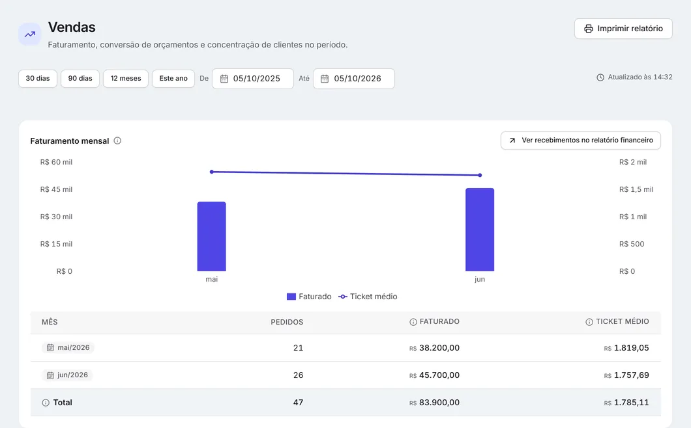Image resolution: width=691 pixels, height=428 pixels.
Task: Select the Este ano period filter
Action: [173, 79]
